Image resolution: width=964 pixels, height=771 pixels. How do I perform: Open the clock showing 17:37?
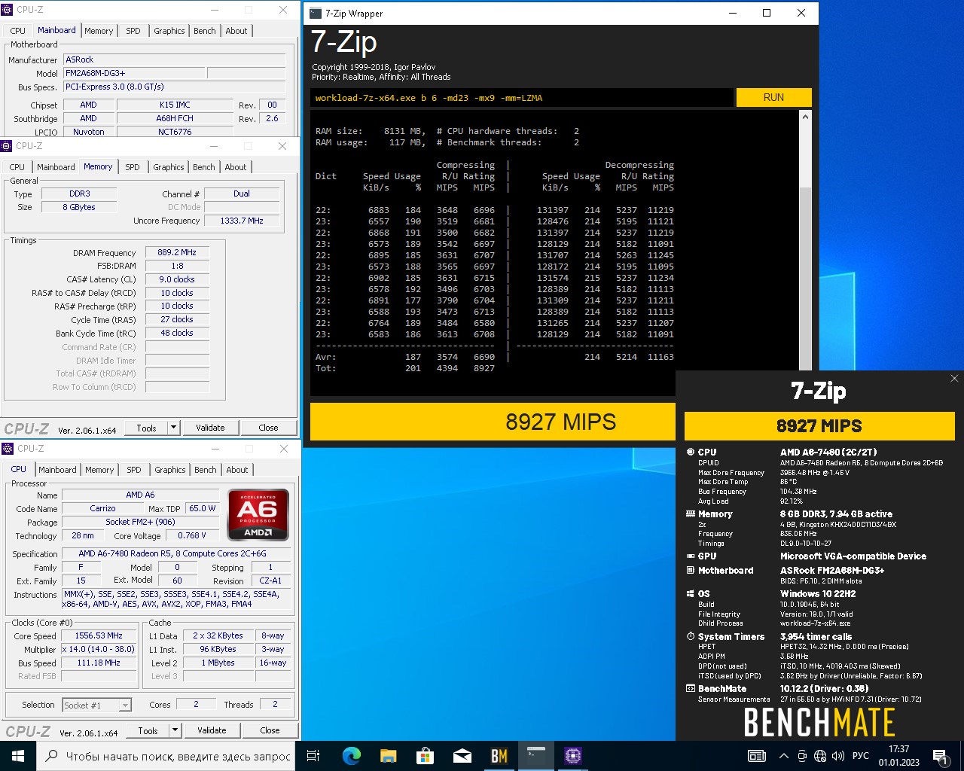pos(898,755)
